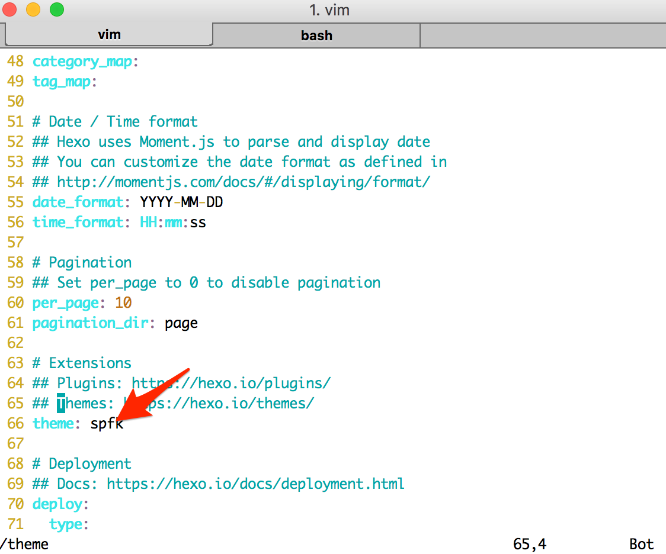The height and width of the screenshot is (554, 666).
Task: Click line number 57
Action: coord(15,243)
